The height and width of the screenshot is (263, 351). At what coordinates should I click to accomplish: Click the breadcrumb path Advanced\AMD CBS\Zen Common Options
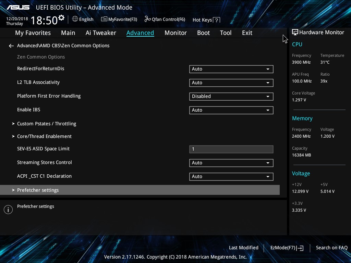tap(63, 46)
